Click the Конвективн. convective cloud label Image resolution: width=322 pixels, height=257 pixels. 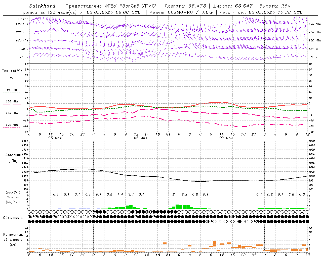pyautogui.click(x=13, y=235)
